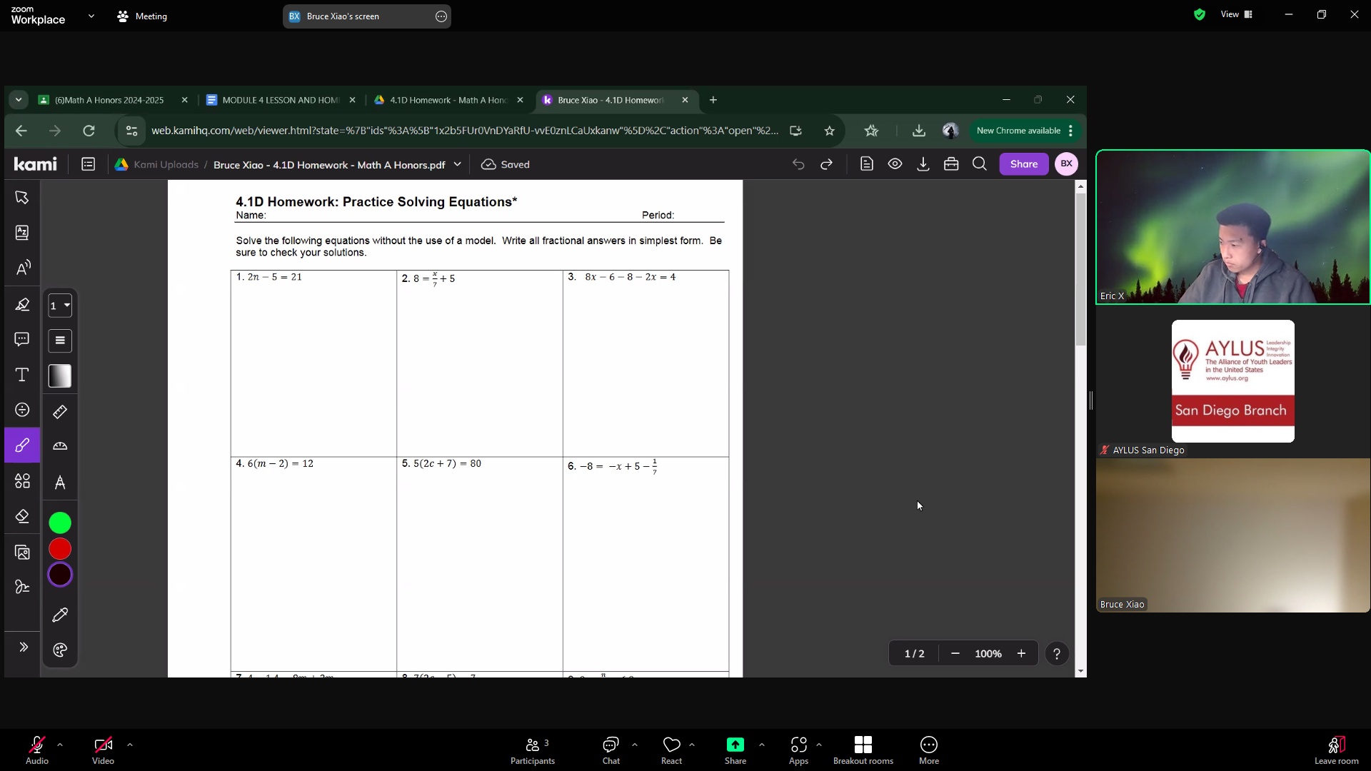Select the Kami image insert tool
The width and height of the screenshot is (1371, 771).
(22, 552)
